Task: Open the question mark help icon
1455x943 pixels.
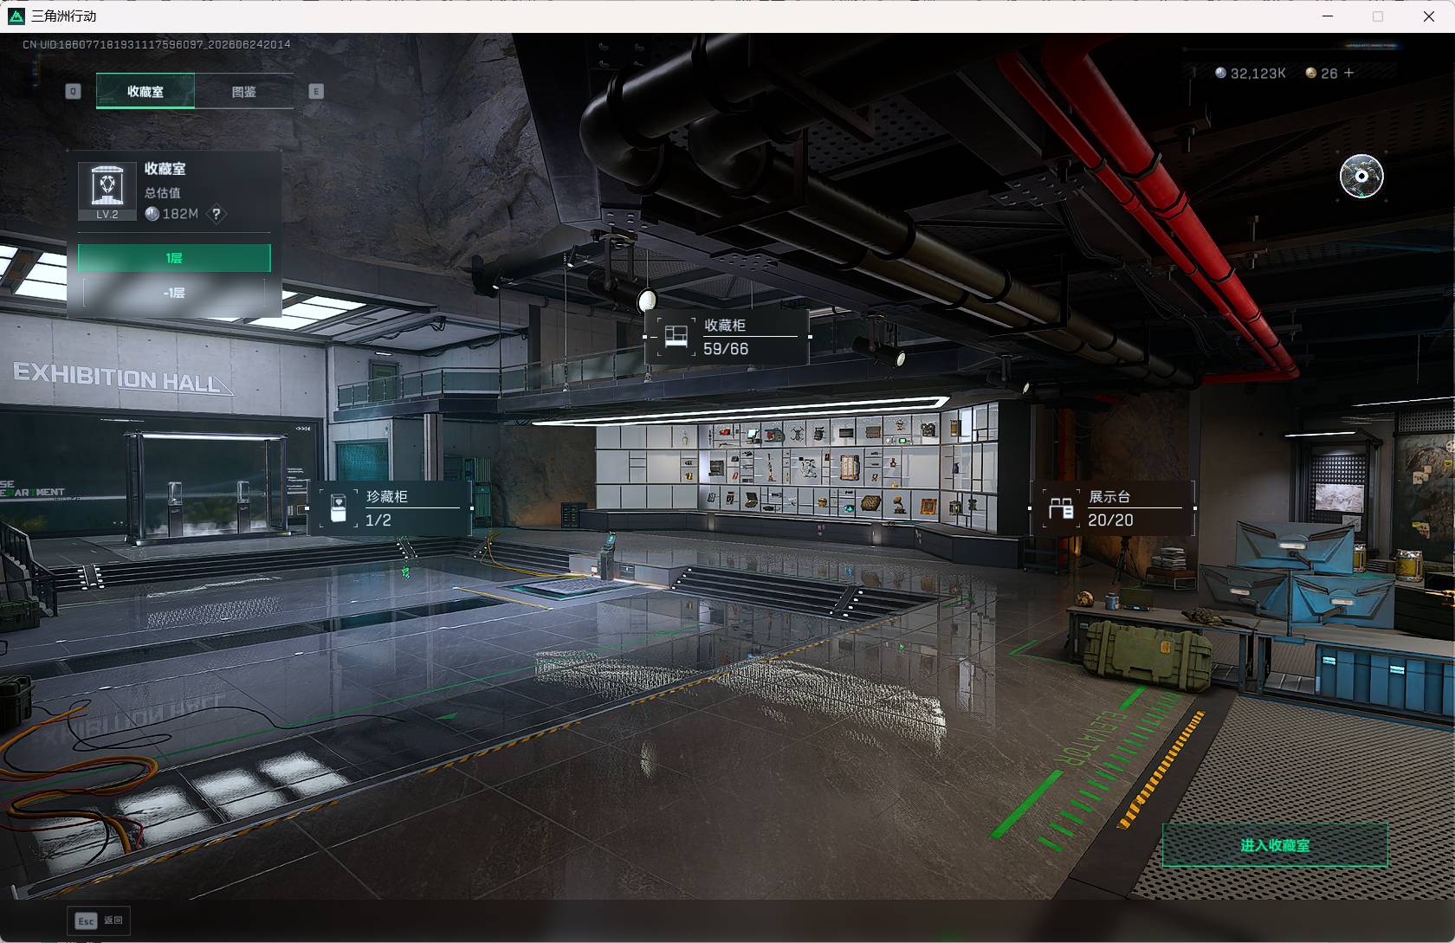Action: [x=217, y=214]
